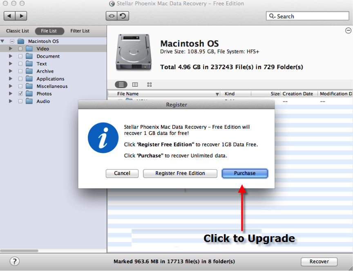Expand the Archive folder
Image resolution: width=353 pixels, height=271 pixels.
pyautogui.click(x=11, y=71)
